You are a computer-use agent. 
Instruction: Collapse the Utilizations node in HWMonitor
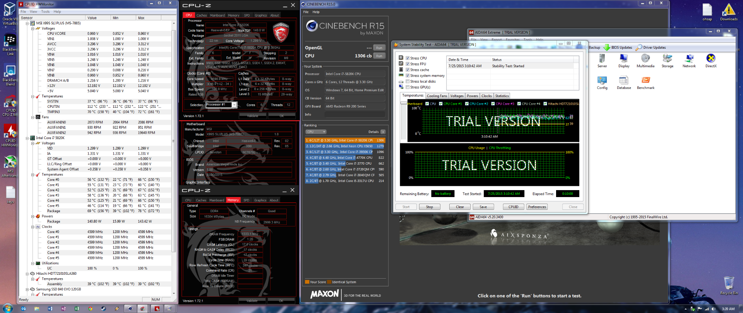33,263
